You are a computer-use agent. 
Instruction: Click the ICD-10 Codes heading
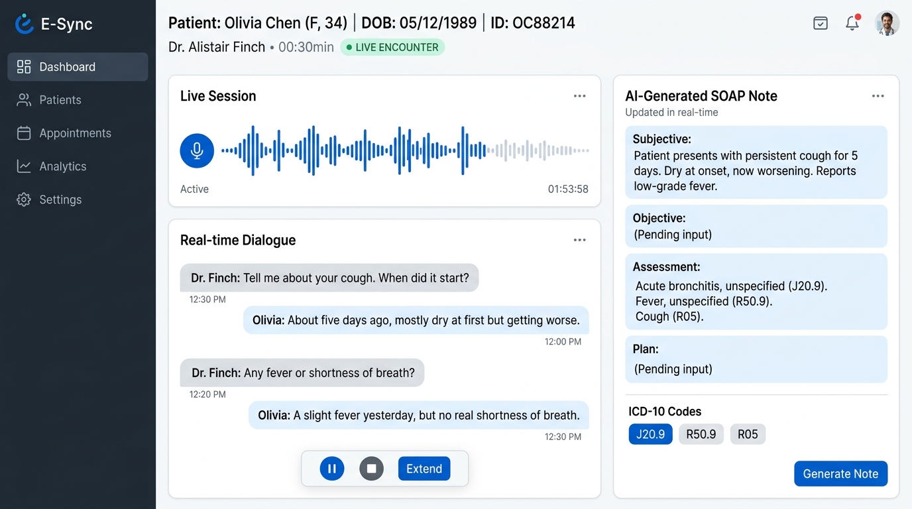coord(665,412)
